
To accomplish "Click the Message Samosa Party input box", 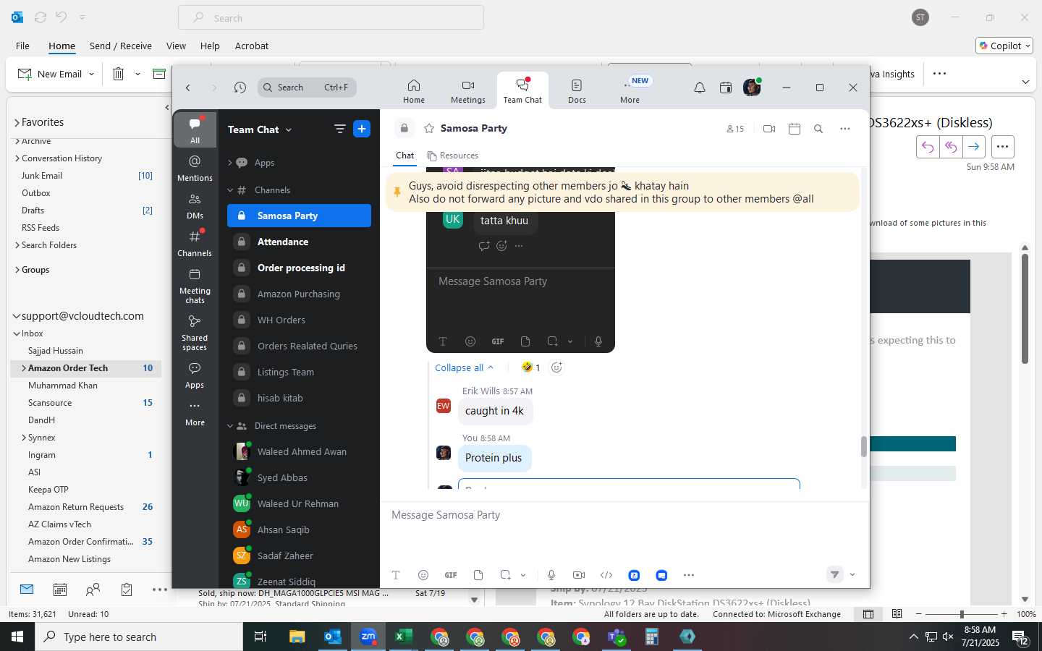I will coord(624,515).
